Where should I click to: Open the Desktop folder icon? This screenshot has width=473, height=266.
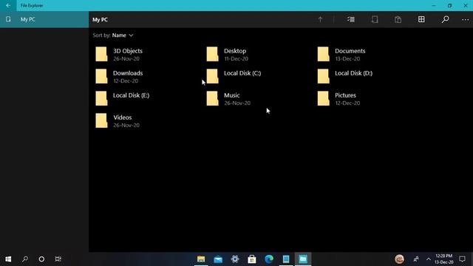[212, 54]
